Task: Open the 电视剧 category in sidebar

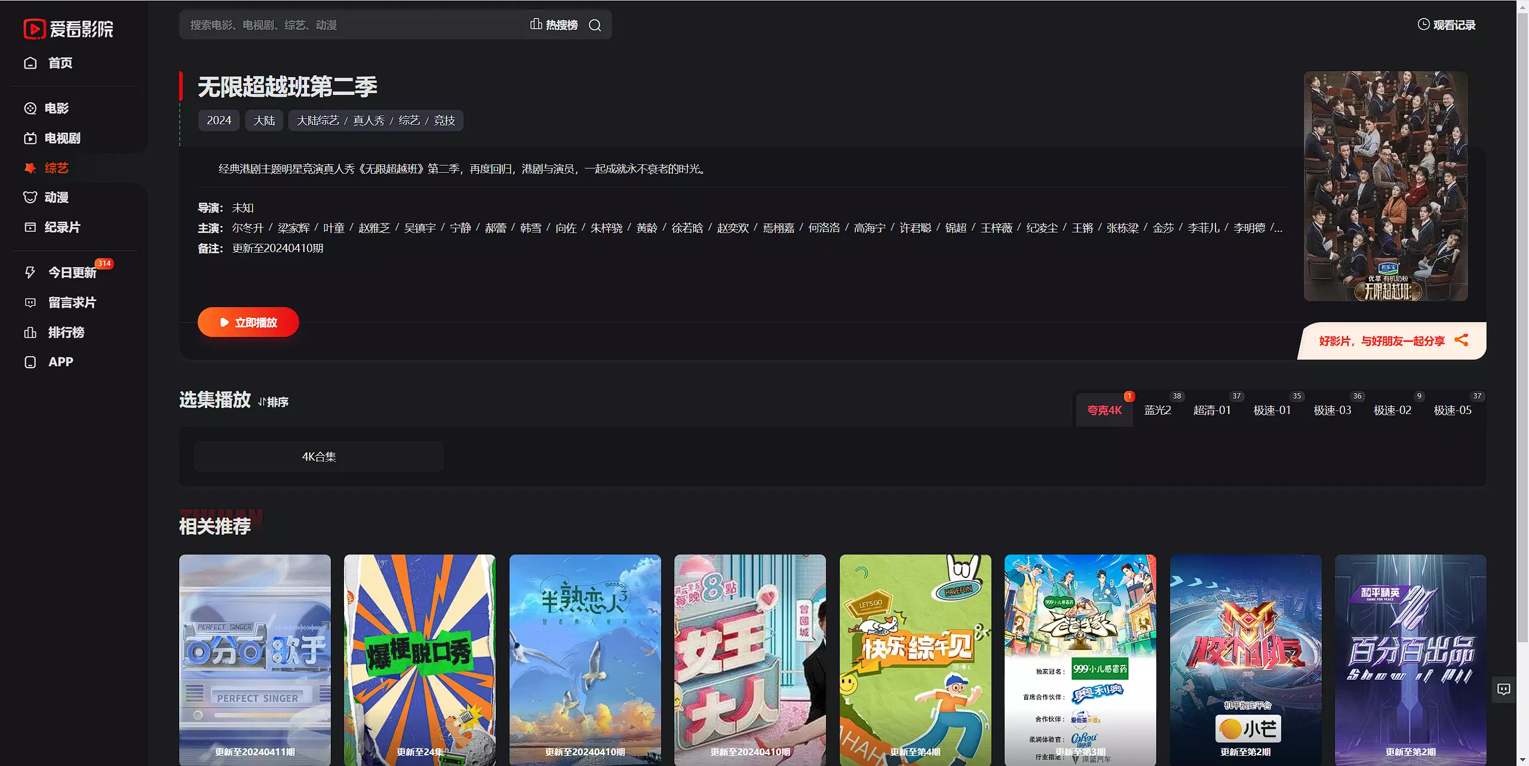Action: point(62,138)
